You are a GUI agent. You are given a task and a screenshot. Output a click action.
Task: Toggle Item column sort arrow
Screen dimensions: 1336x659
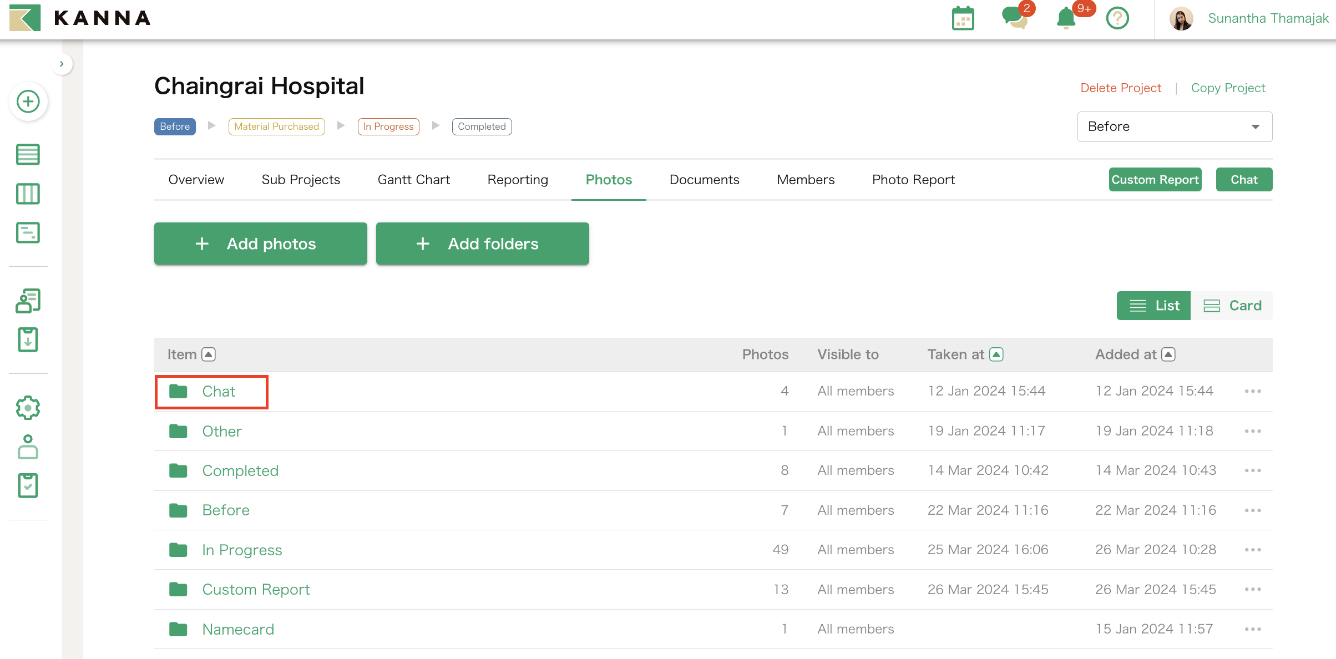point(209,354)
